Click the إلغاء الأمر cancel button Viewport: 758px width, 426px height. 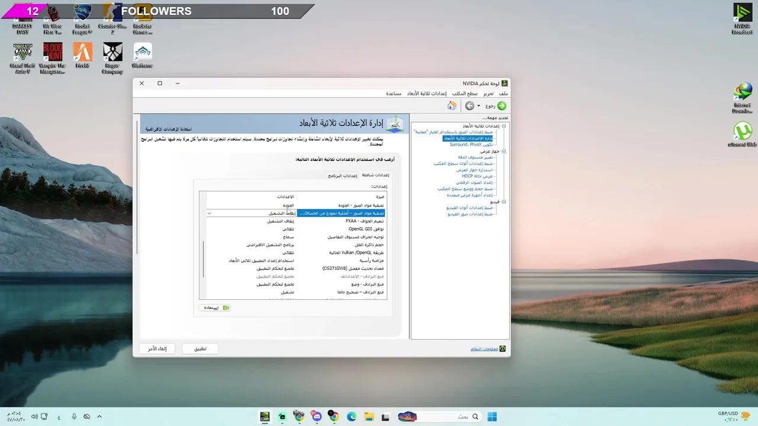click(x=157, y=348)
